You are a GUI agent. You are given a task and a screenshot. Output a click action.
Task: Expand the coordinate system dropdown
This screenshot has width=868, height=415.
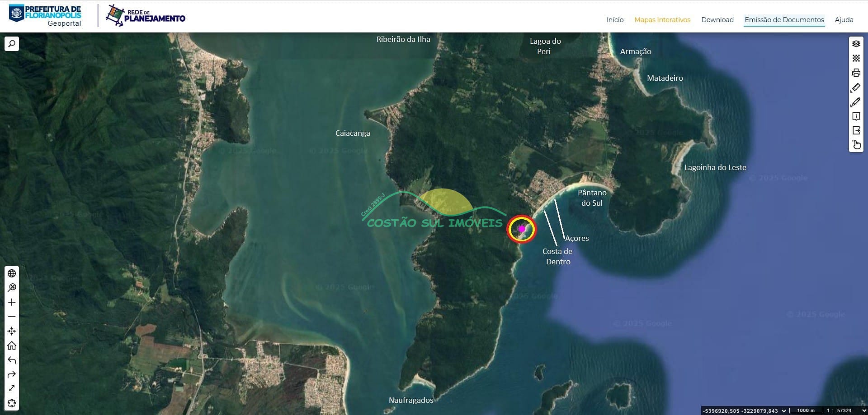click(x=784, y=410)
